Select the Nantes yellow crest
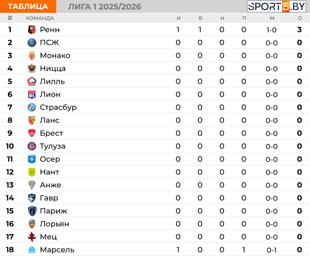This screenshot has height=256, width=310. [x=32, y=172]
